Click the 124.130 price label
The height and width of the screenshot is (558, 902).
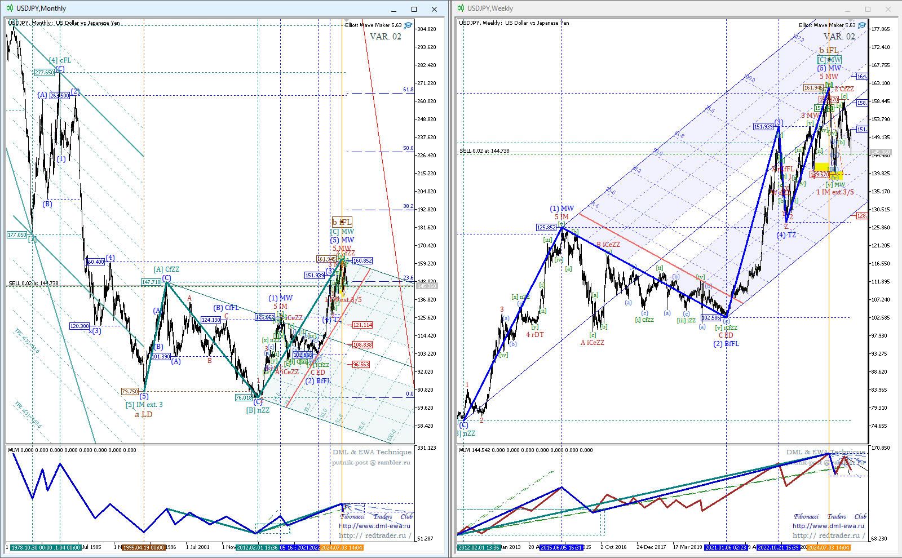point(211,320)
